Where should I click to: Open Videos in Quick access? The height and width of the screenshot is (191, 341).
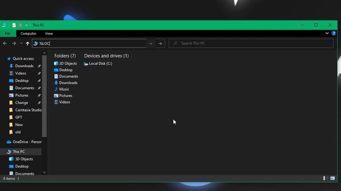pyautogui.click(x=20, y=73)
